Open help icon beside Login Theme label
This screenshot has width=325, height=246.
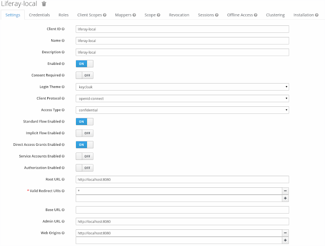tap(63, 87)
